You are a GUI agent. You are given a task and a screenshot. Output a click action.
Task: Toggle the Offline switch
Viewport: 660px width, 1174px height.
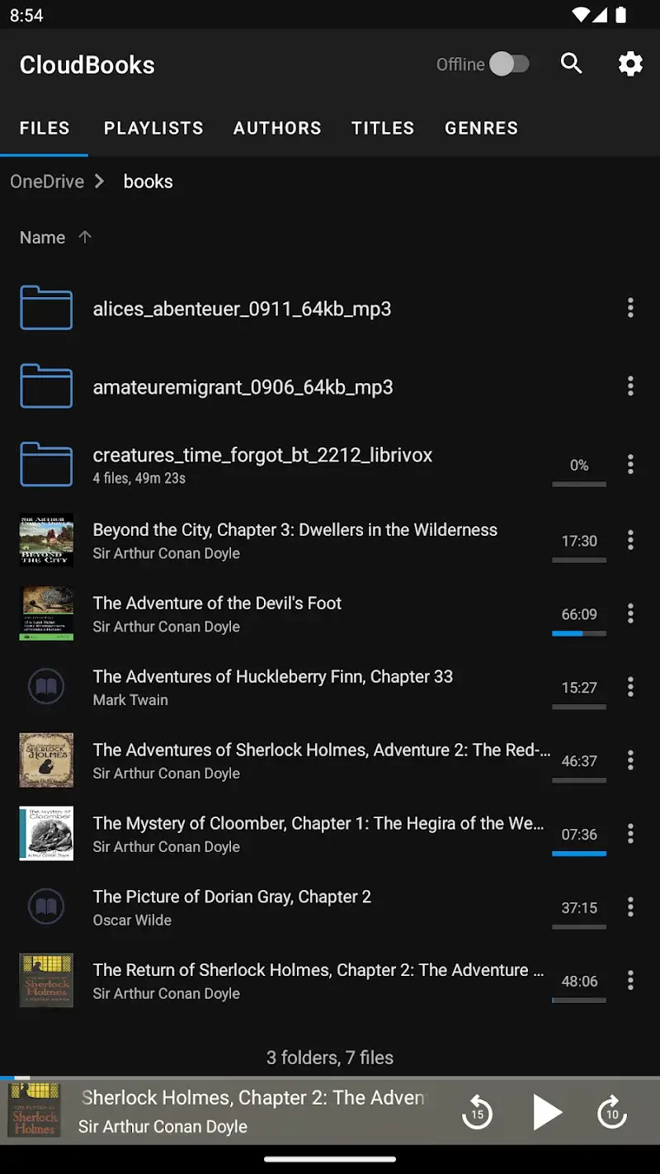510,64
